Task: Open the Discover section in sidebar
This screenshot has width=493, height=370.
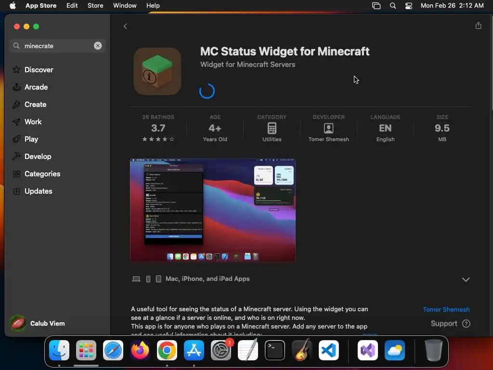Action: pos(33,69)
